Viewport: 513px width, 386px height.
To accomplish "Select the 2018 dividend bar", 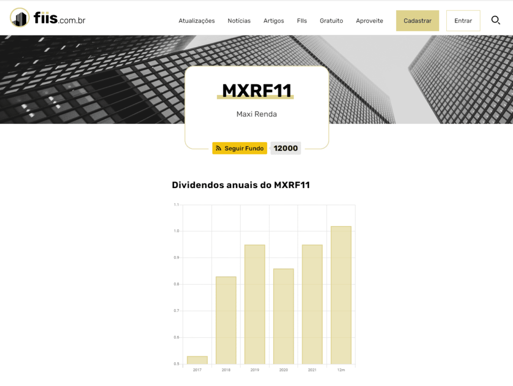I will (x=226, y=320).
